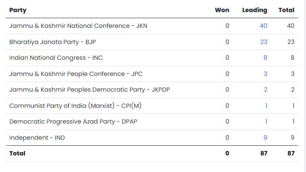Open DPAP leading count 1 link

(266, 122)
